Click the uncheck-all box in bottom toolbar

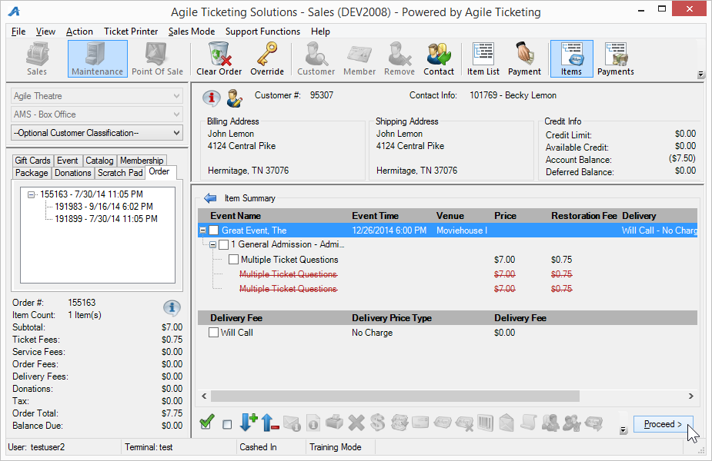tap(227, 424)
